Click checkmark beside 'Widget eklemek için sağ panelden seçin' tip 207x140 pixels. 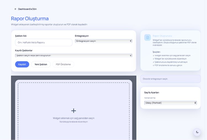[153, 55]
